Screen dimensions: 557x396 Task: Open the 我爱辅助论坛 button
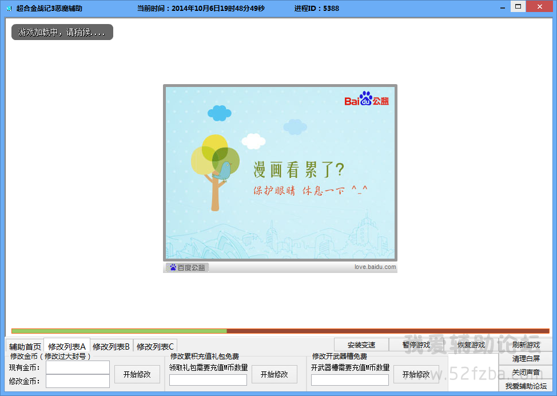pyautogui.click(x=526, y=386)
